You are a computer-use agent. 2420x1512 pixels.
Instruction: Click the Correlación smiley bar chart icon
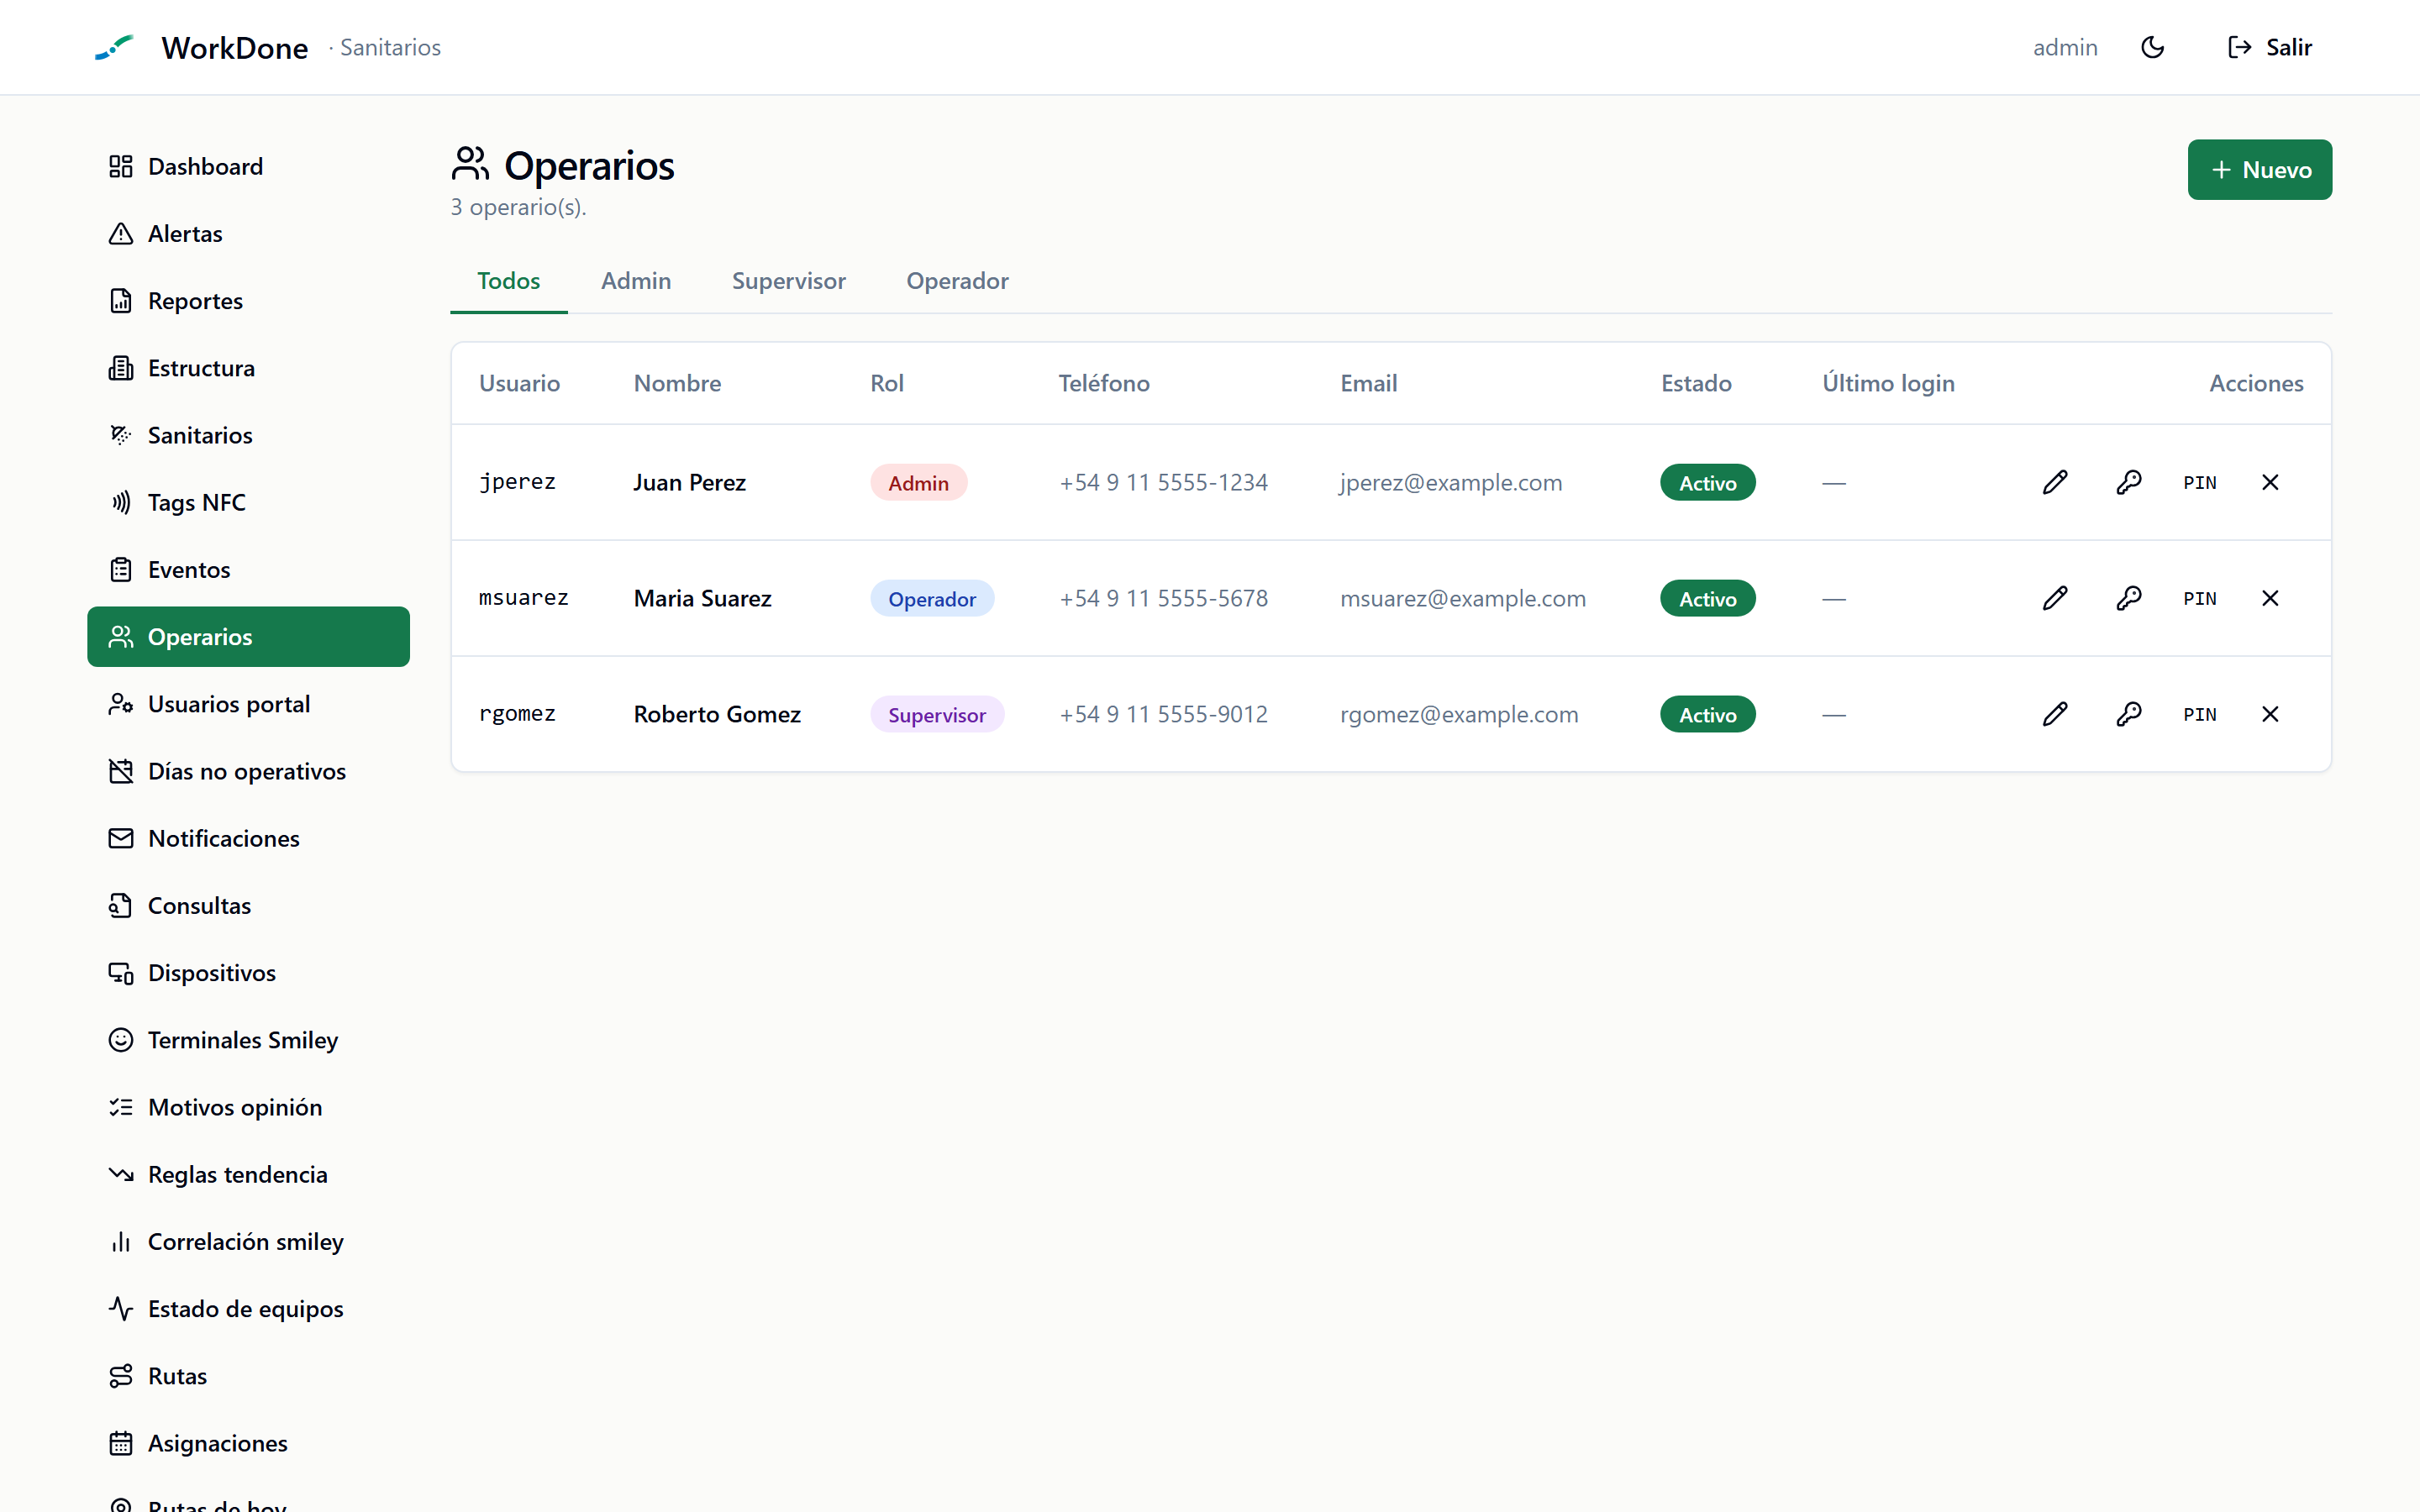click(121, 1241)
